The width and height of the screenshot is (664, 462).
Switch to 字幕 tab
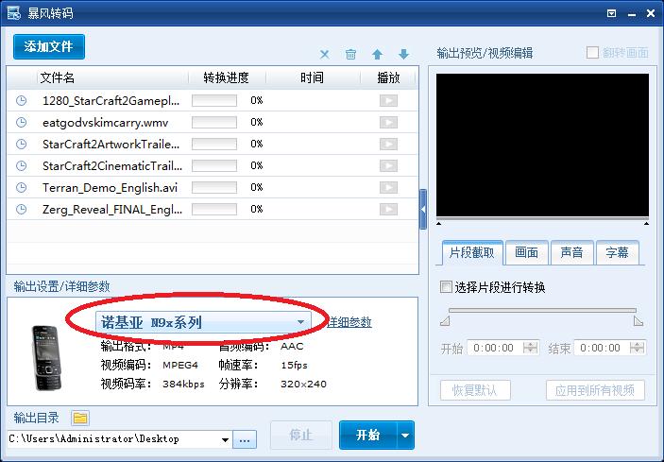[617, 253]
